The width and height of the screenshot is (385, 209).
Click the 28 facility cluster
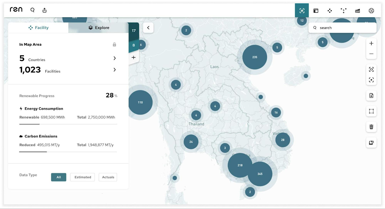click(283, 140)
